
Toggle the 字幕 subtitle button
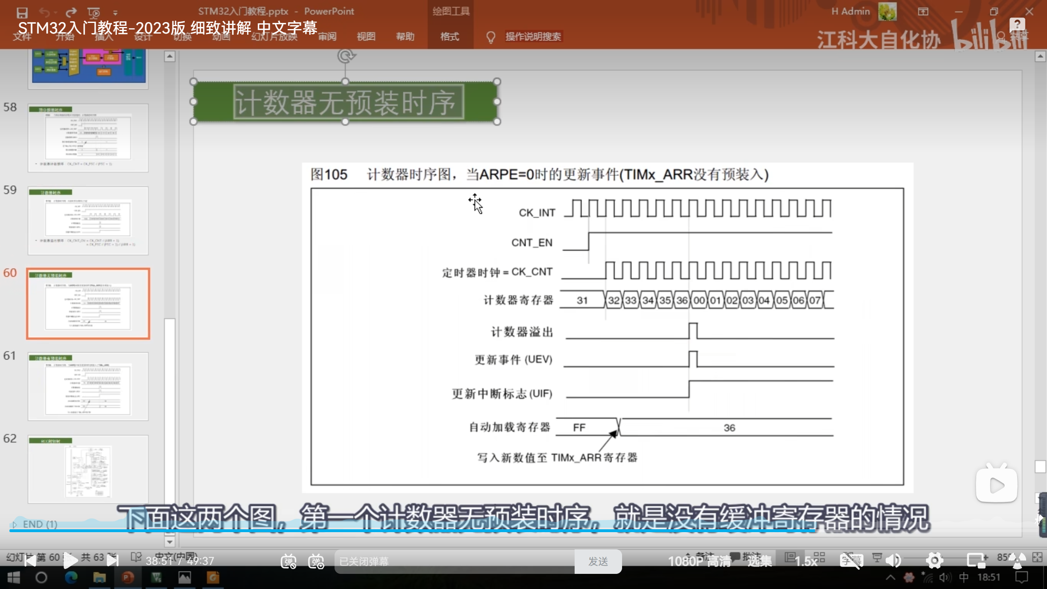point(852,561)
